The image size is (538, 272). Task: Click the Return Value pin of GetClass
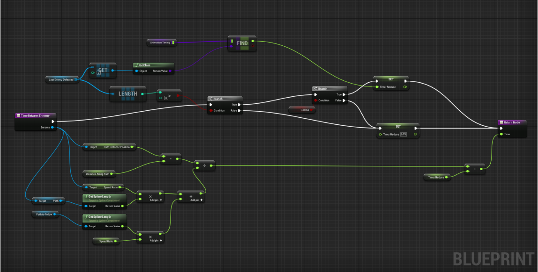tap(171, 71)
